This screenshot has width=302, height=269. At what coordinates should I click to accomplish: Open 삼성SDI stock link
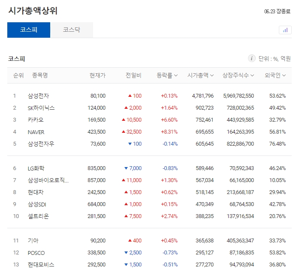point(37,204)
